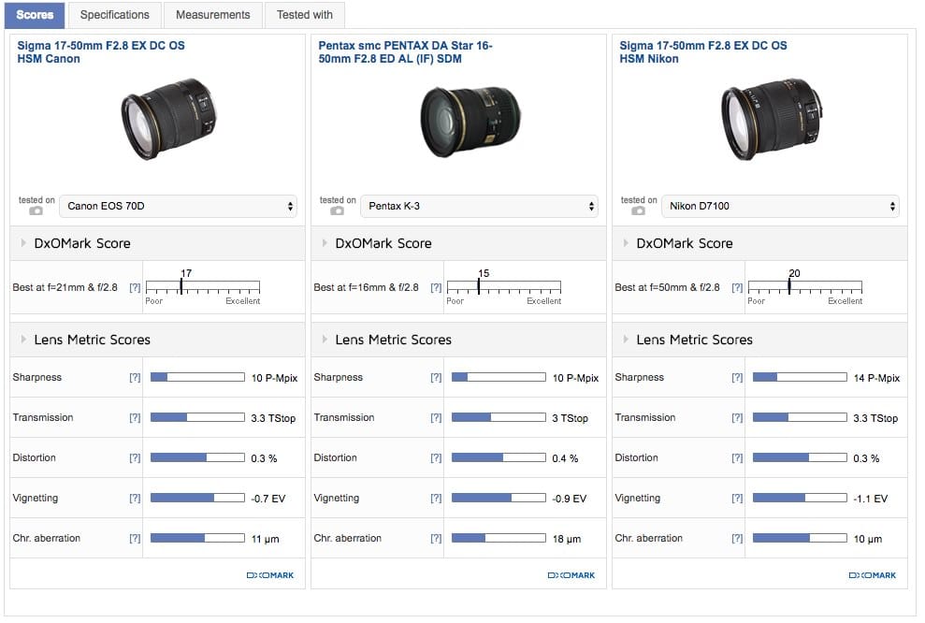Open Transmission help for Sigma Nikon lens

tap(737, 418)
